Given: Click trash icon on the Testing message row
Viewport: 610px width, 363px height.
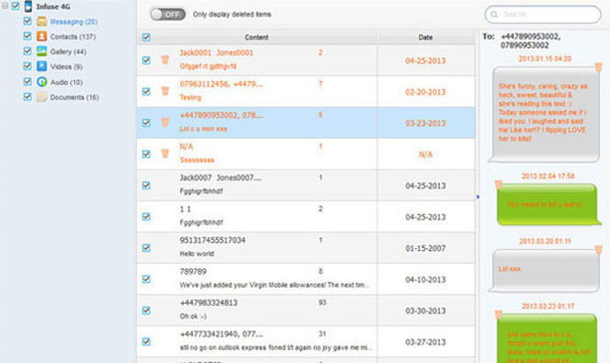Looking at the screenshot, I should (165, 91).
